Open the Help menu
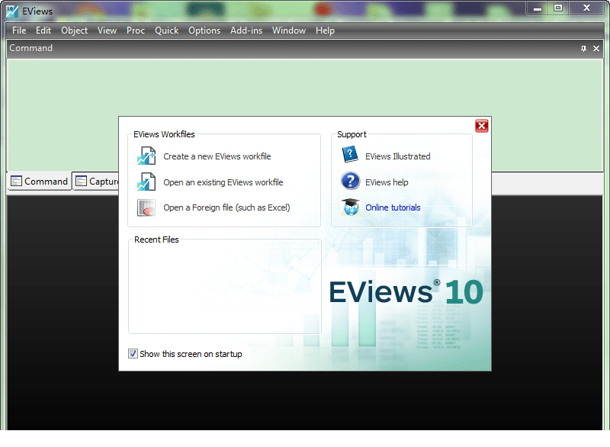The height and width of the screenshot is (447, 610). [x=325, y=31]
